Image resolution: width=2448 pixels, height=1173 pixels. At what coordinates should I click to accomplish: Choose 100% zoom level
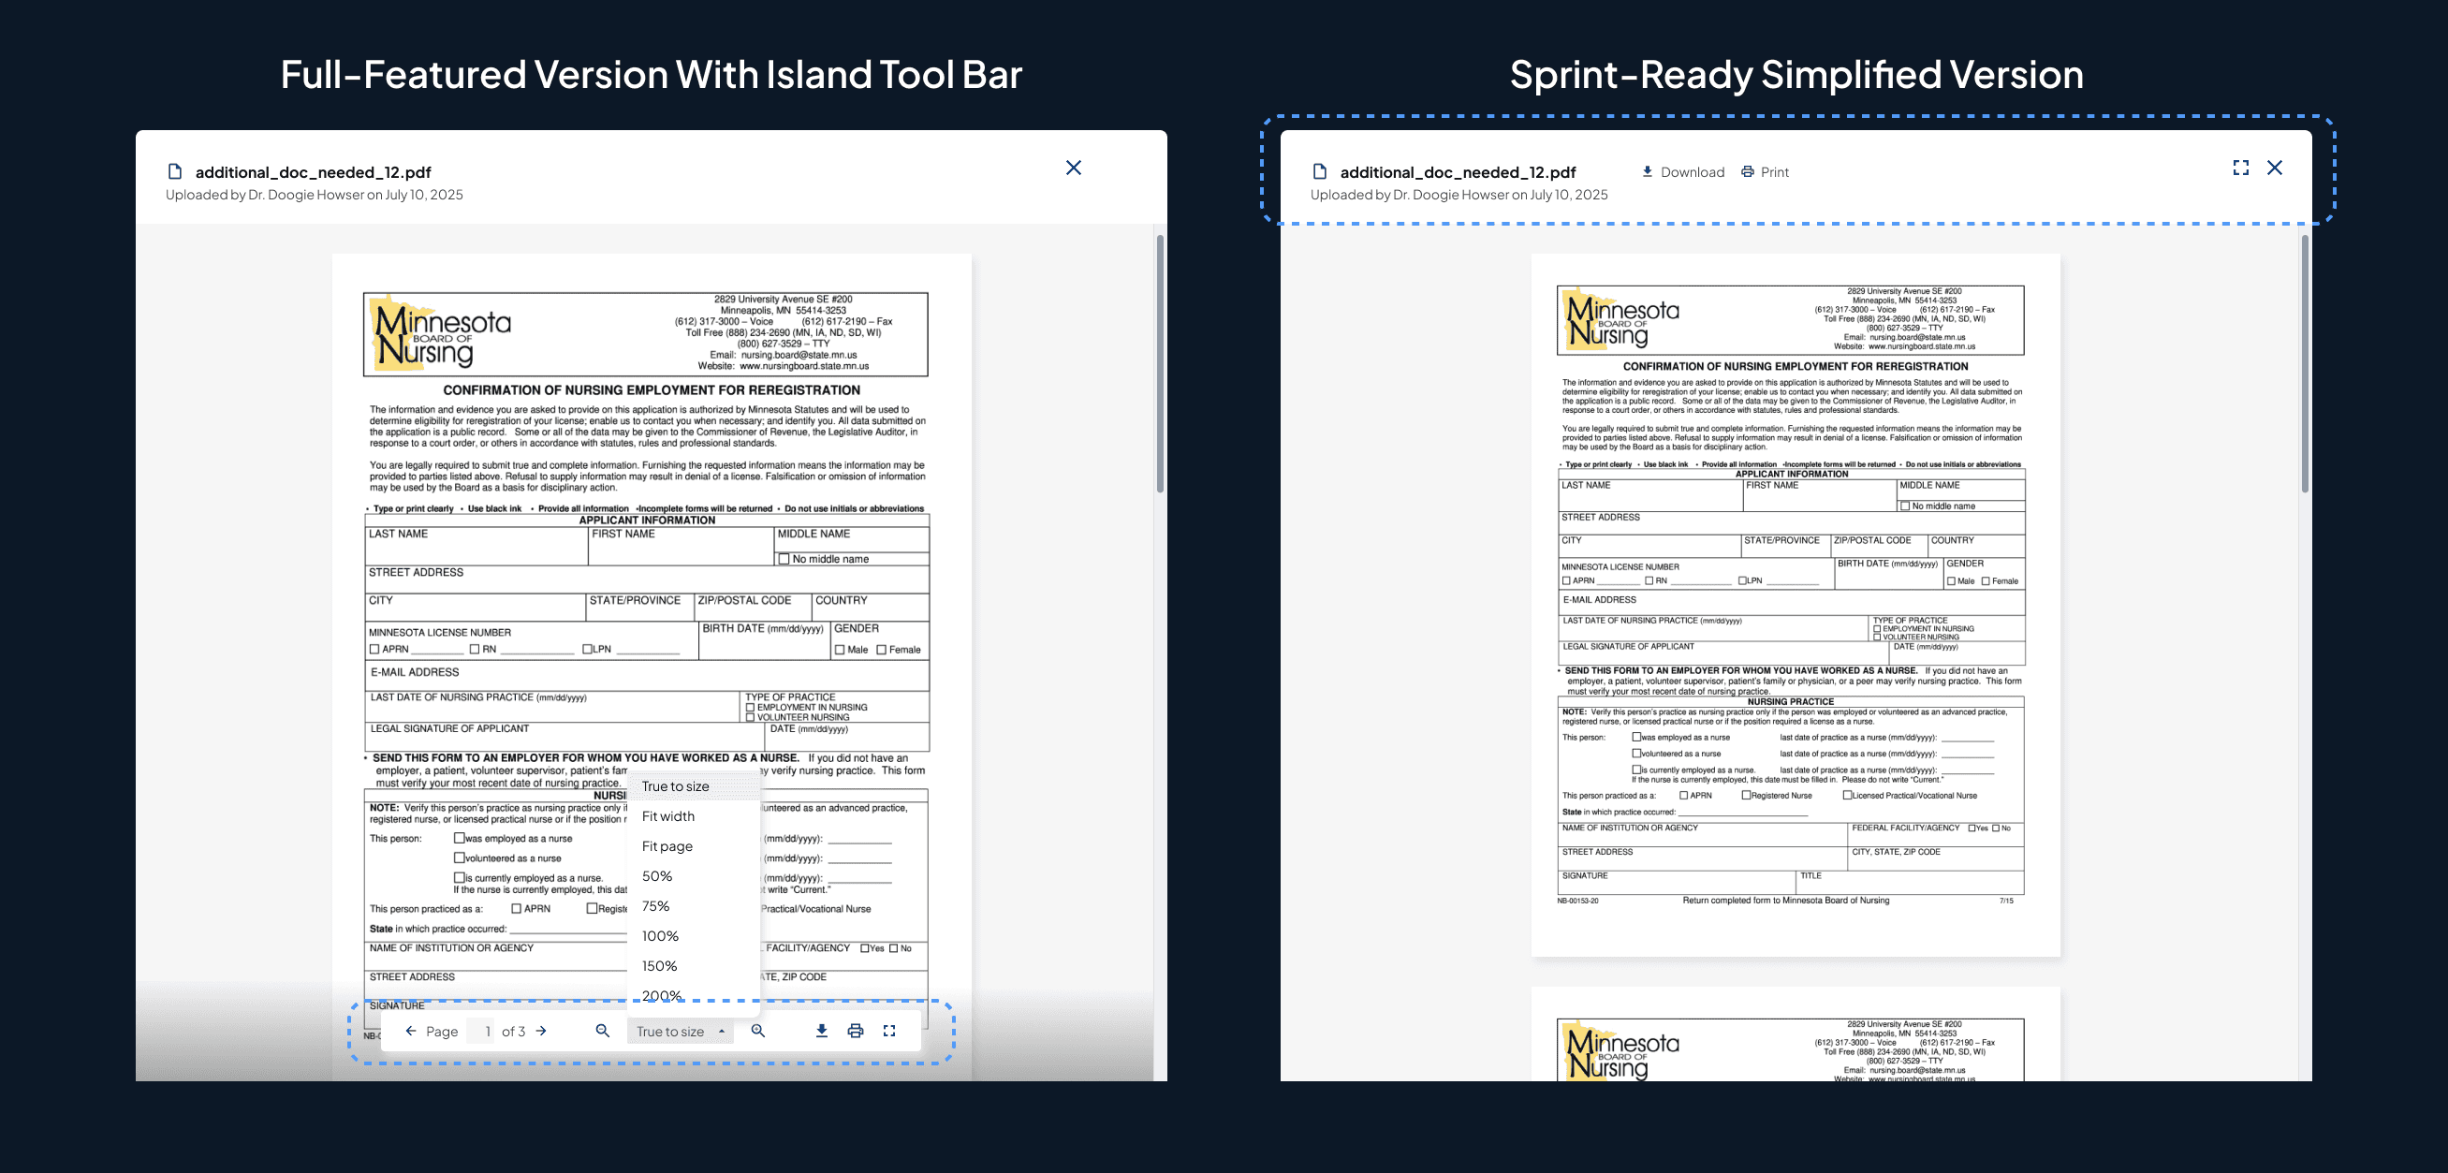(x=661, y=935)
